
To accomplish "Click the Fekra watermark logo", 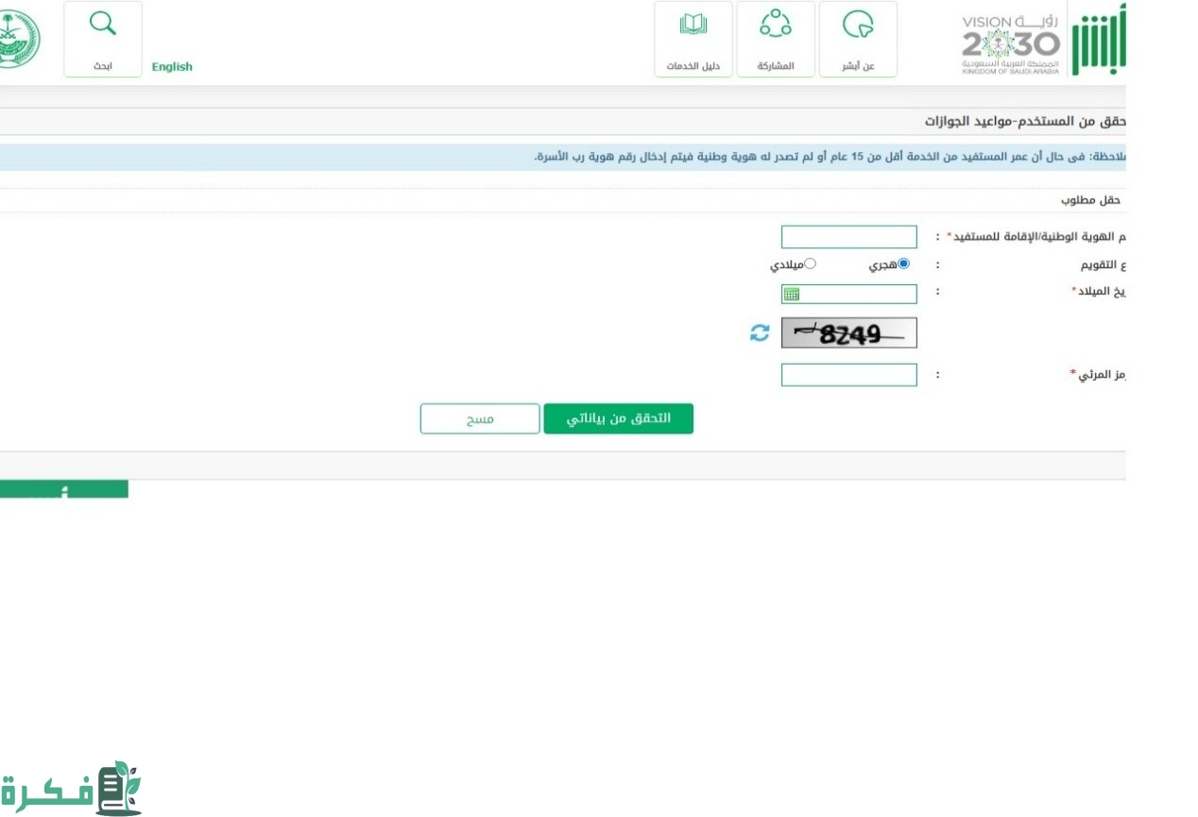I will tap(71, 789).
